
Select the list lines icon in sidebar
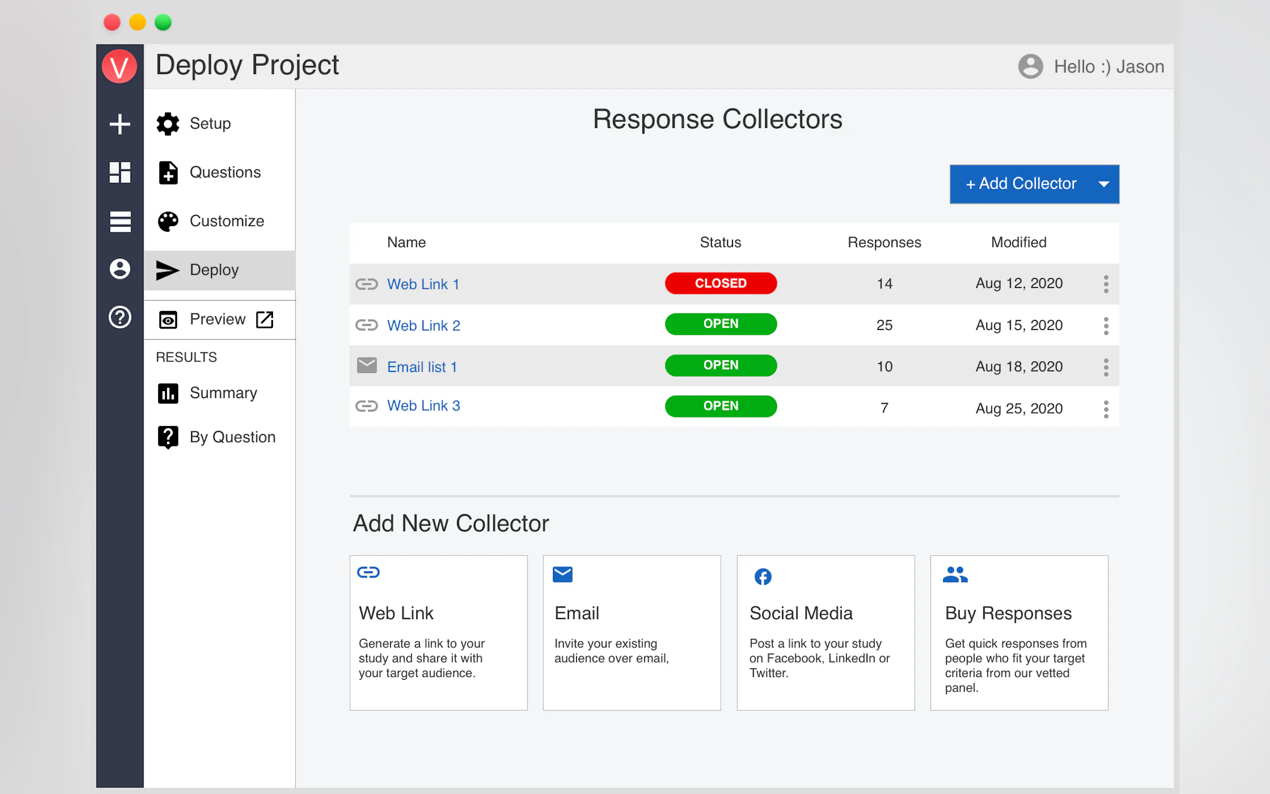[x=119, y=221]
